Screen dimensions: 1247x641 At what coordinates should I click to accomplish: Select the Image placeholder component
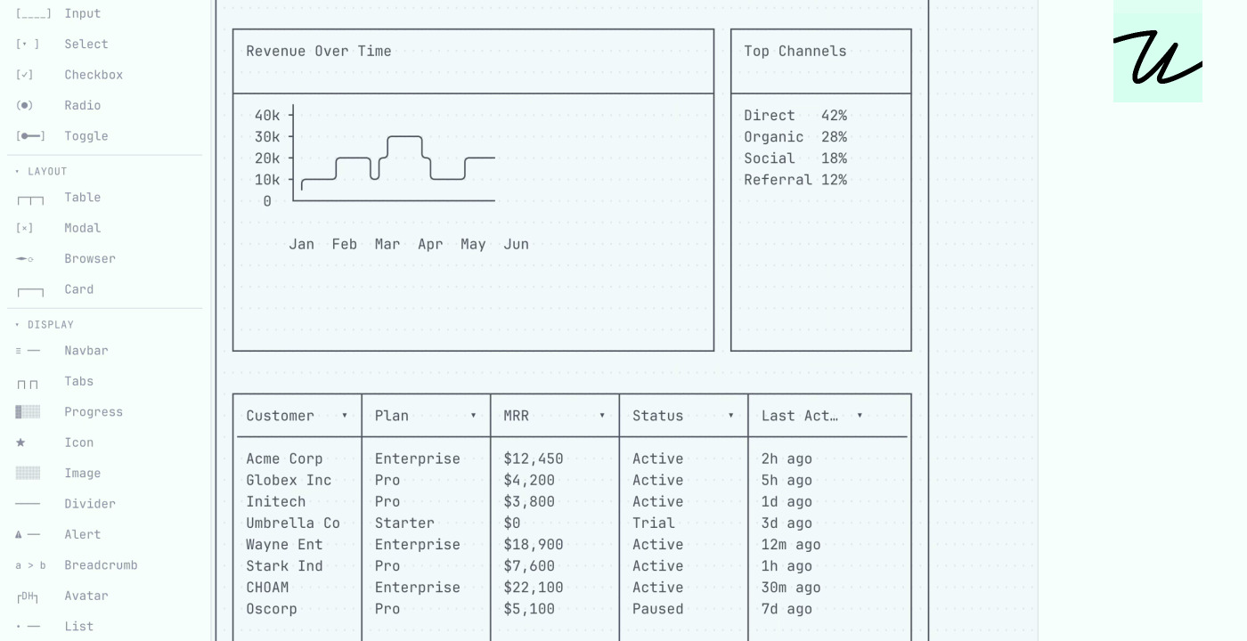pyautogui.click(x=28, y=474)
